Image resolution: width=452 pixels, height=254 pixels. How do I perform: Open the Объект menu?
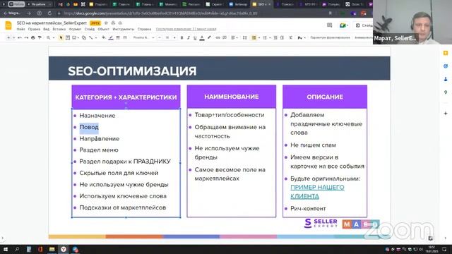104,29
